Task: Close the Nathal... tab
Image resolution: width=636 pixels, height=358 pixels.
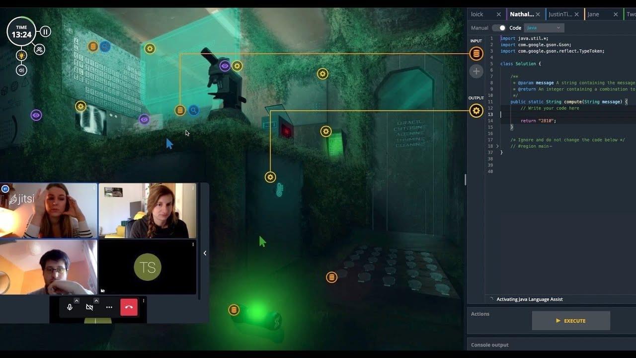Action: point(538,14)
